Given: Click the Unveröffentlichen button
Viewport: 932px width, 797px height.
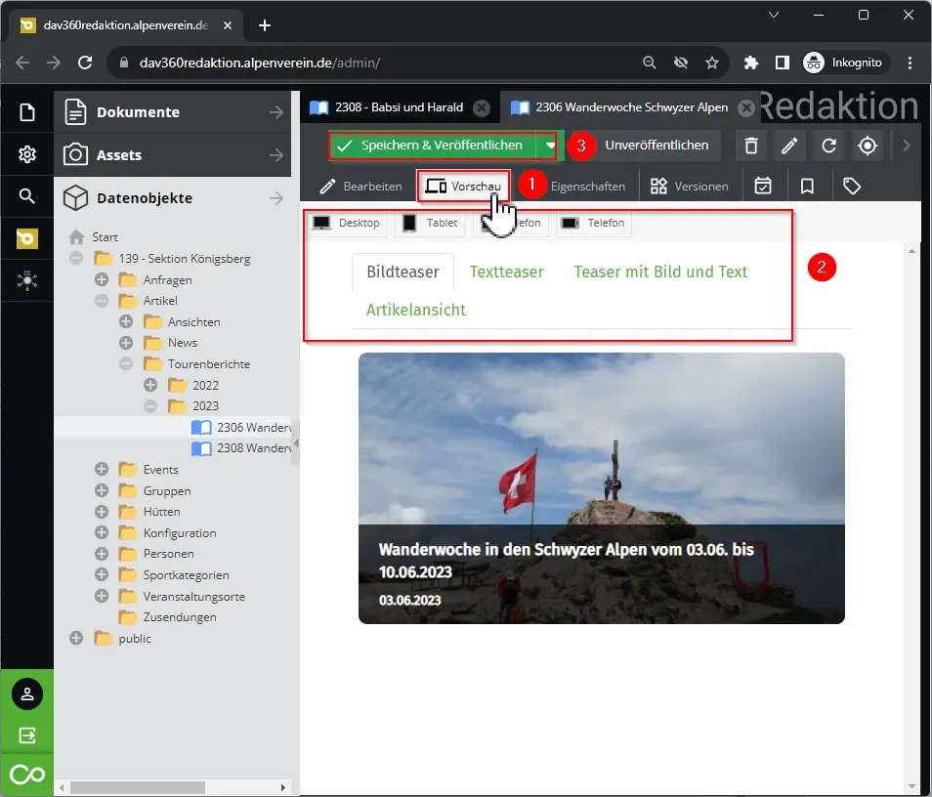Looking at the screenshot, I should pos(657,146).
